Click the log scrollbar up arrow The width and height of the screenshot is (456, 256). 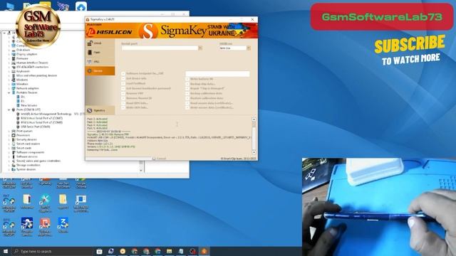[254, 119]
